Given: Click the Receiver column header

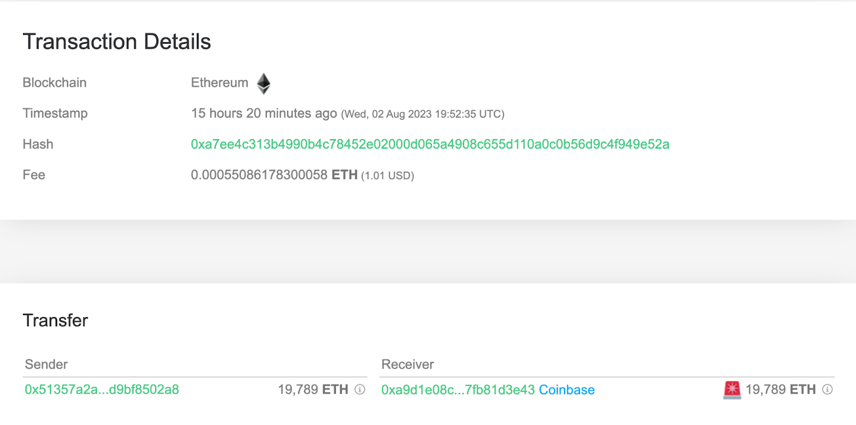Looking at the screenshot, I should tap(407, 365).
